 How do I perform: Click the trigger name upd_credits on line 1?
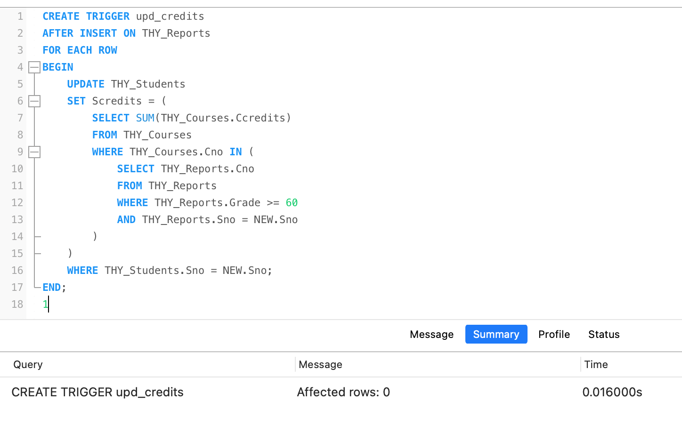pyautogui.click(x=170, y=16)
